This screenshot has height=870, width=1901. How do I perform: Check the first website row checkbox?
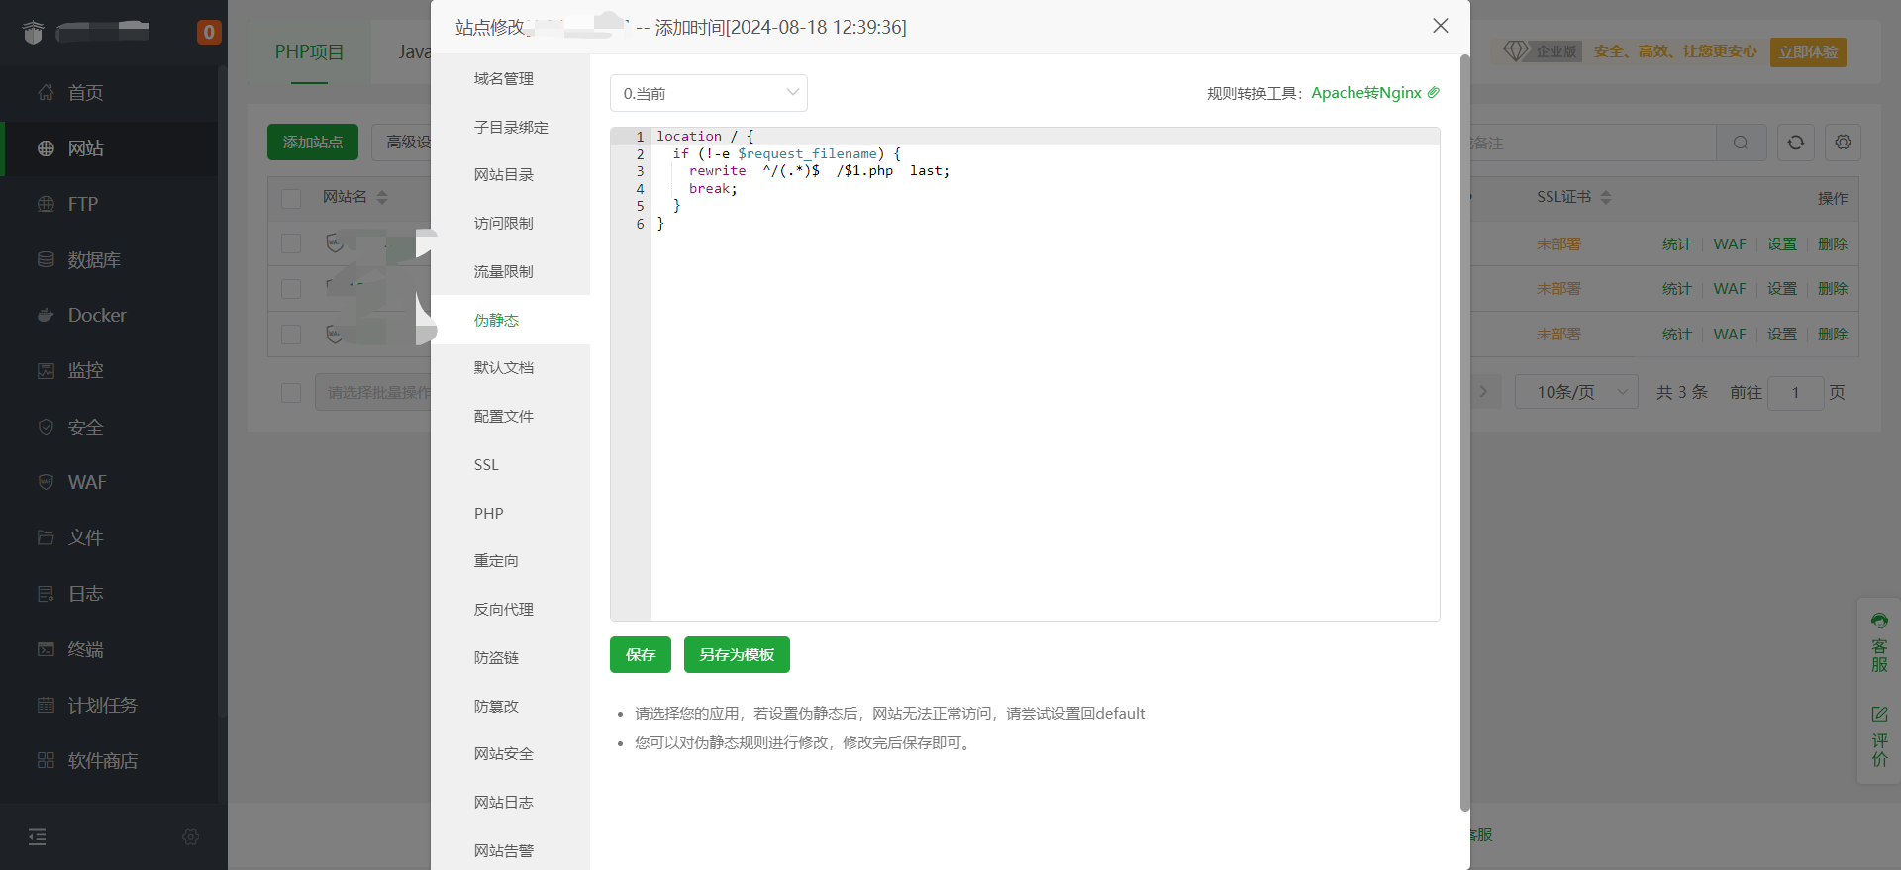[291, 243]
